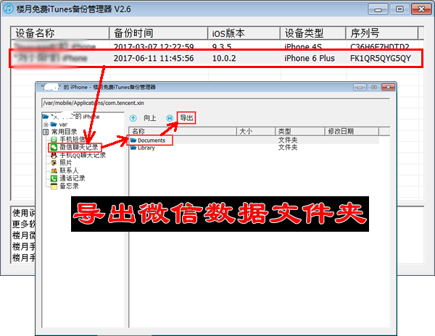
Task: Select the Library folder row
Action: 146,148
